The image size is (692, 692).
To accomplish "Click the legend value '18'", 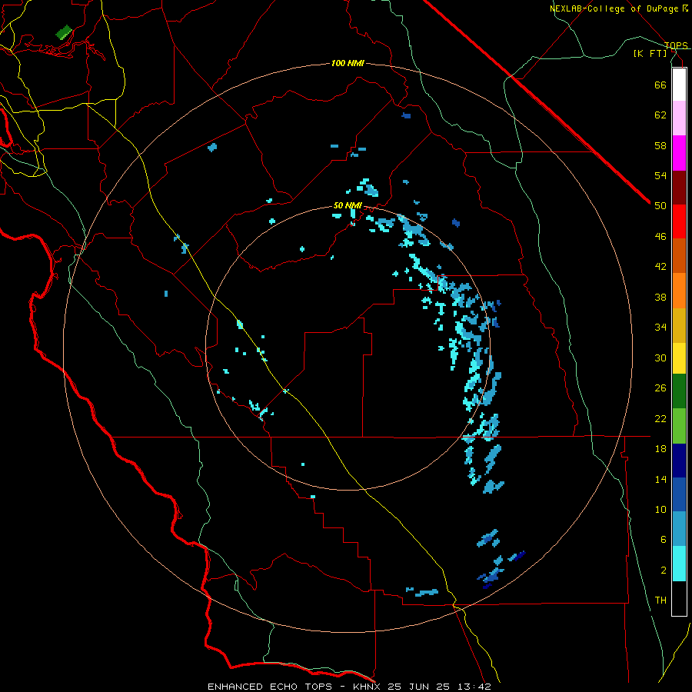I will pos(660,449).
